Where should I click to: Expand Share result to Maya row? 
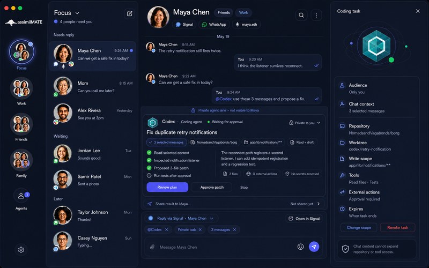pyautogui.click(x=234, y=204)
